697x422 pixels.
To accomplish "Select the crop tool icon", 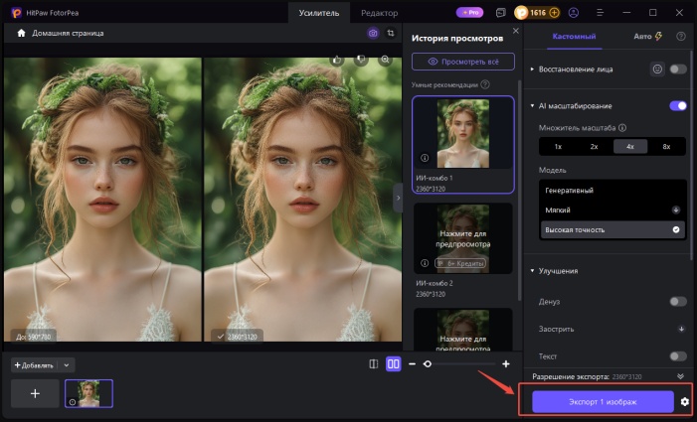I will pyautogui.click(x=391, y=34).
